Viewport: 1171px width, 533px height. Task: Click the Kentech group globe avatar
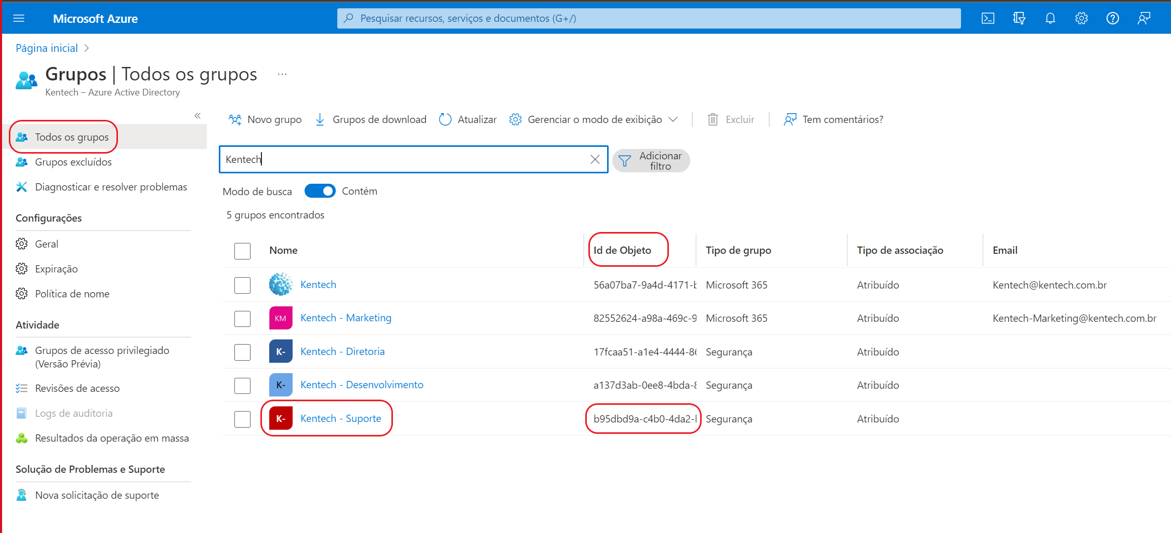coord(281,284)
